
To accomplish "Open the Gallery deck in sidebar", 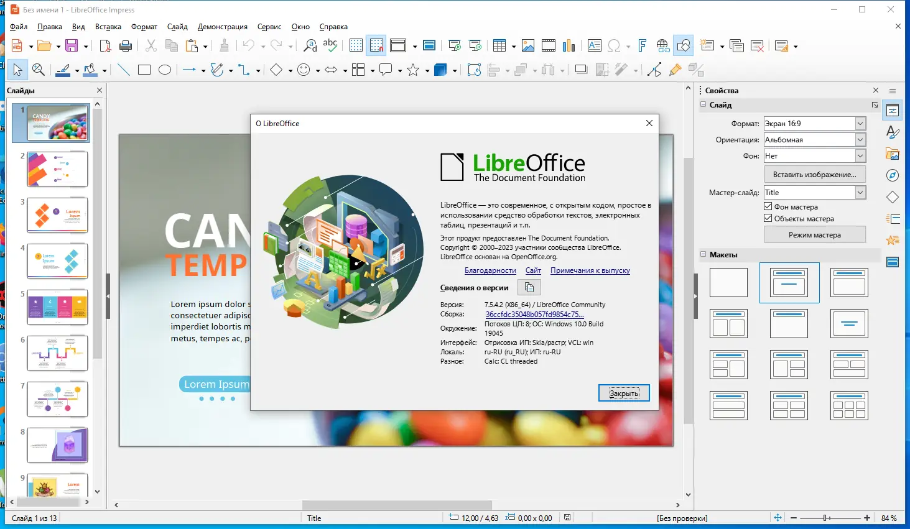I will click(x=893, y=154).
